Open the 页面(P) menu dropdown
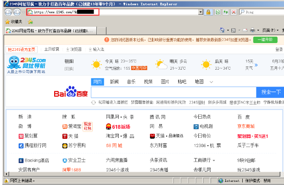The height and width of the screenshot is (186, 284). (270, 30)
